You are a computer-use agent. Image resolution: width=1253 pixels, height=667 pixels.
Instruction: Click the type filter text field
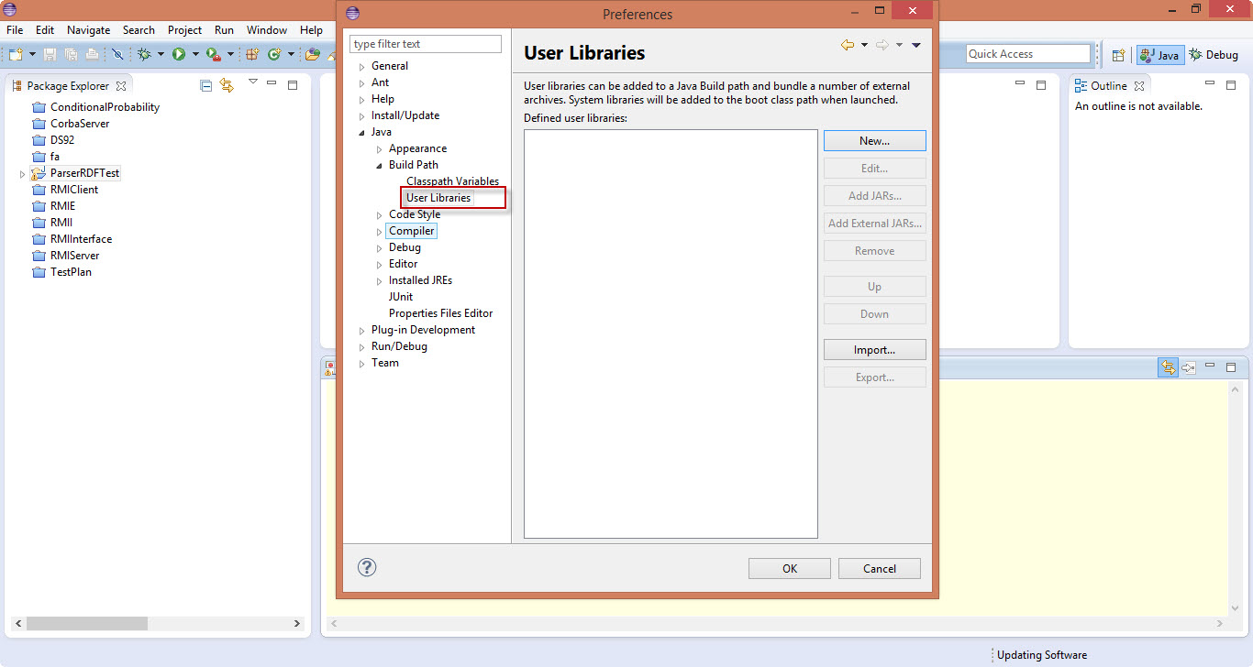426,44
